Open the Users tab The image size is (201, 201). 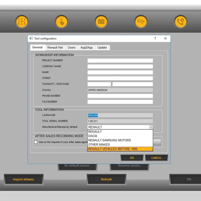pyautogui.click(x=72, y=48)
